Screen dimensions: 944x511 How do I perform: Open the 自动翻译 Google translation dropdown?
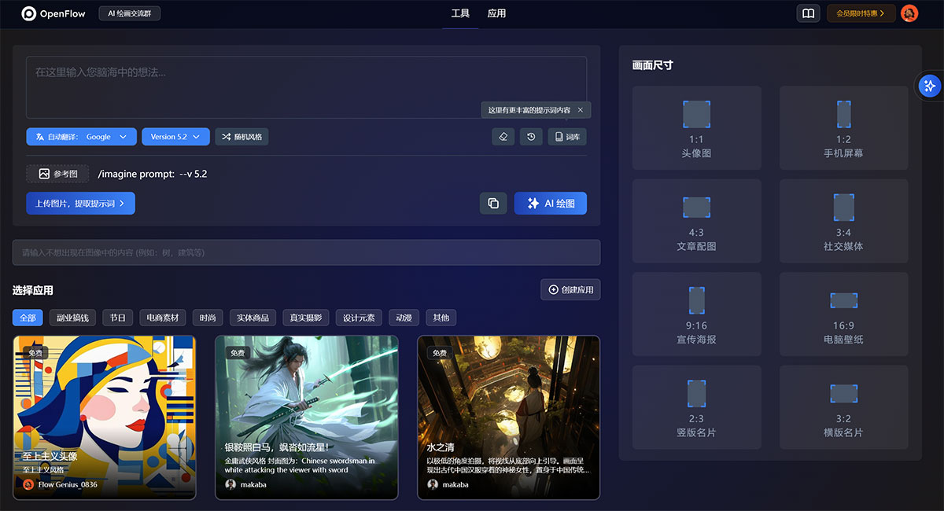[x=80, y=136]
